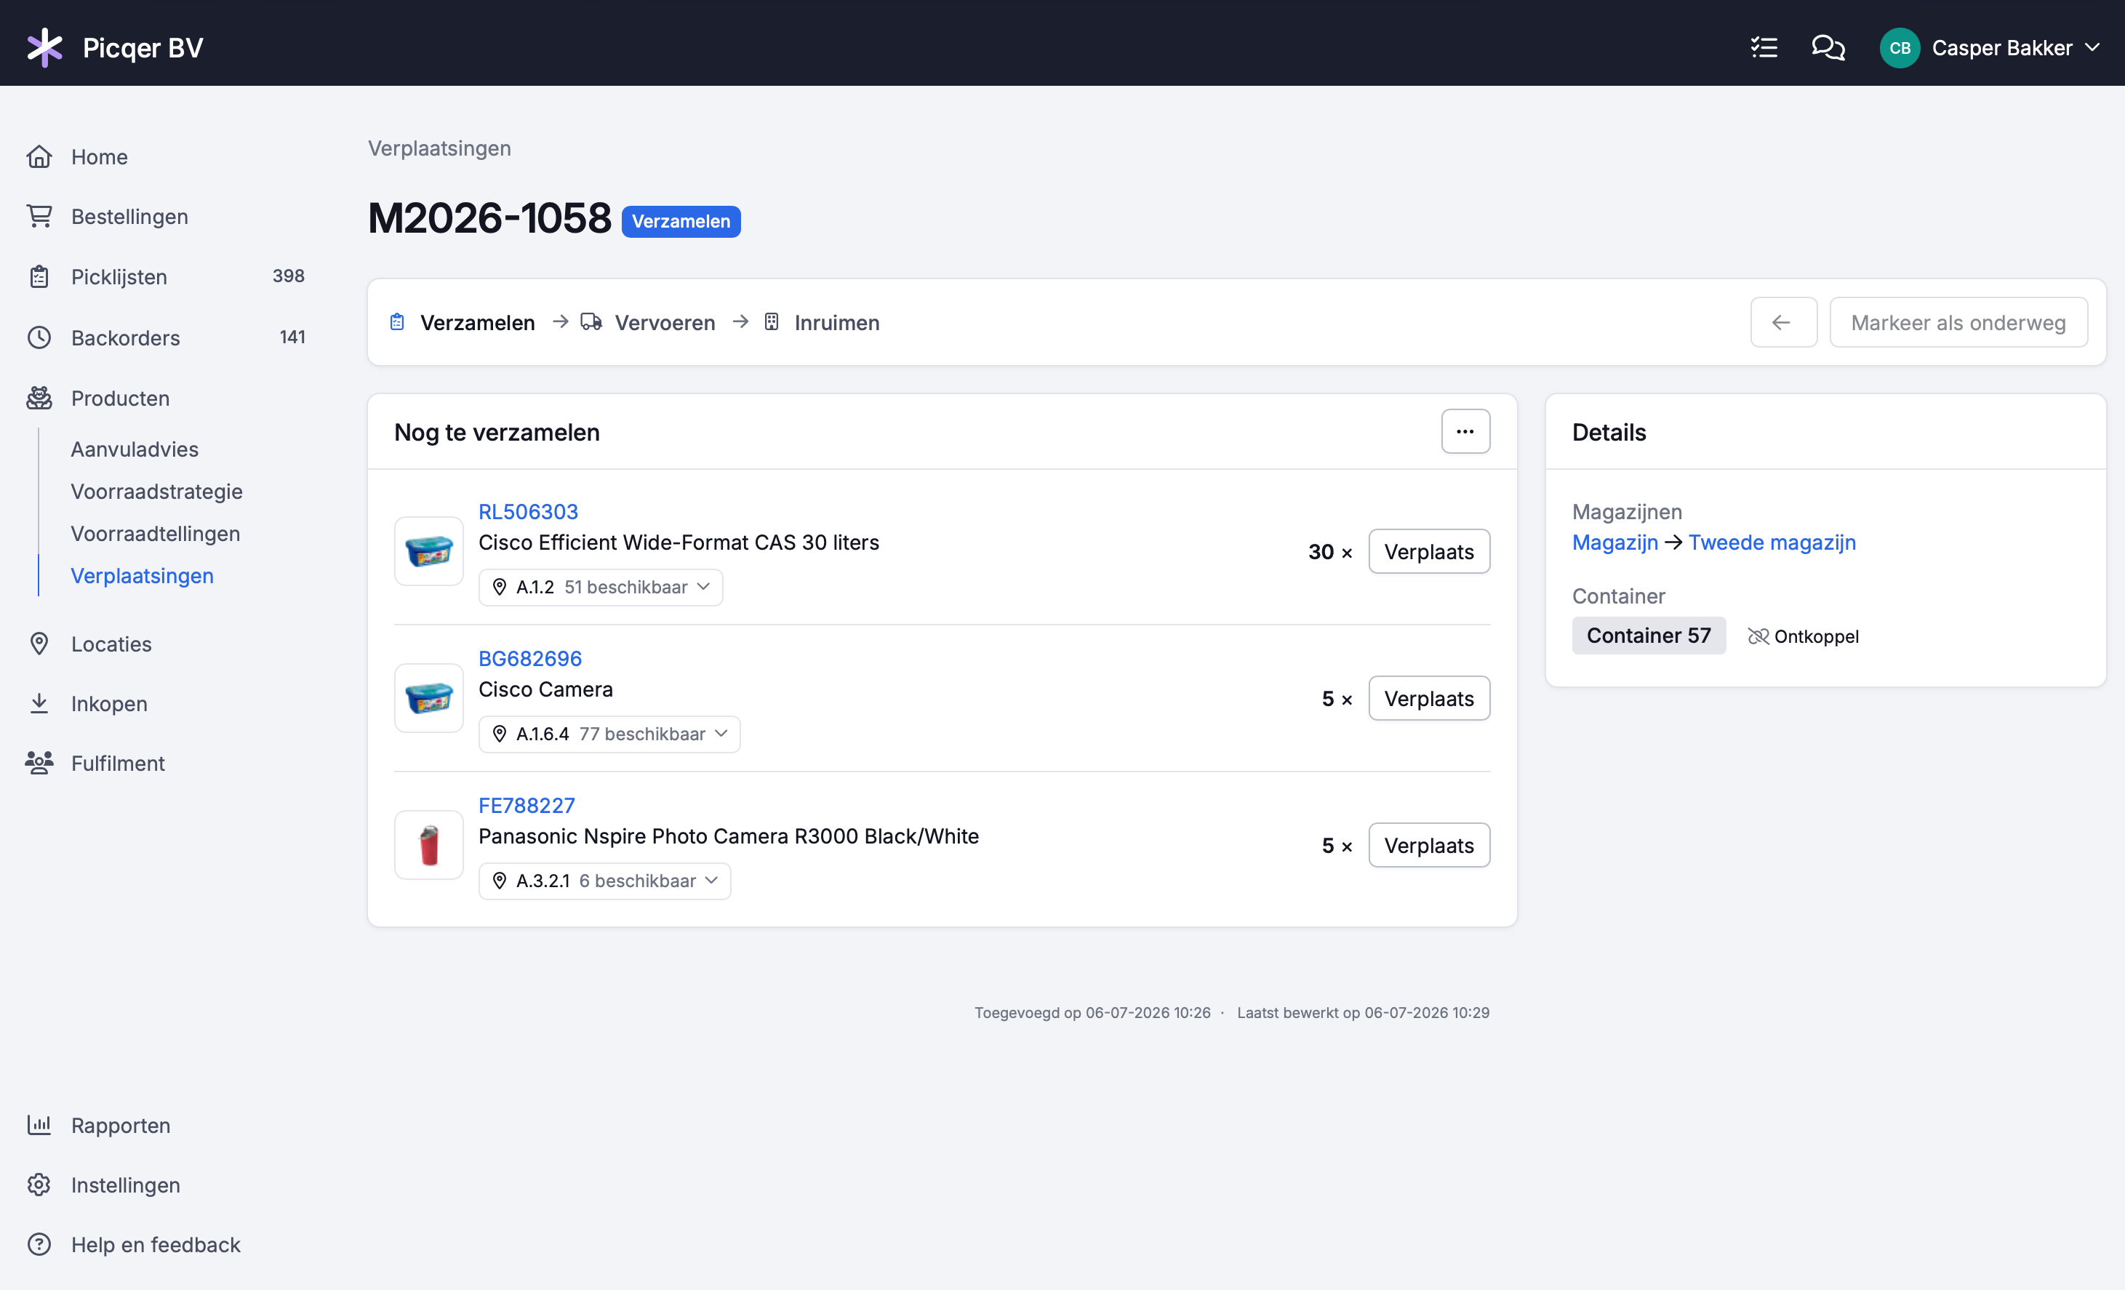Click the Instellingen gear icon
The image size is (2125, 1290).
(x=39, y=1185)
